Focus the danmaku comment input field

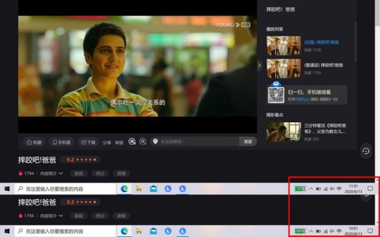coord(199,142)
